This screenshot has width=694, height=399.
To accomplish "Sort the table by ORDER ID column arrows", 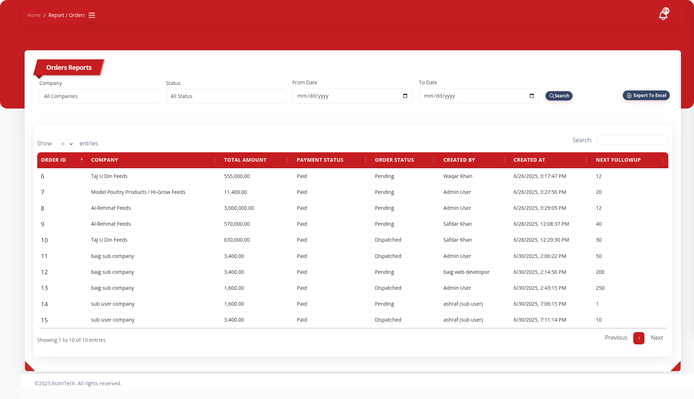I will pyautogui.click(x=82, y=160).
